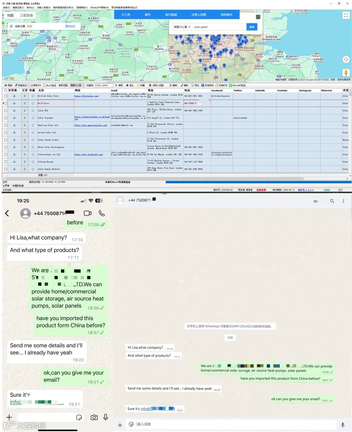Check the Solar PPA row checkbox

pyautogui.click(x=6, y=111)
